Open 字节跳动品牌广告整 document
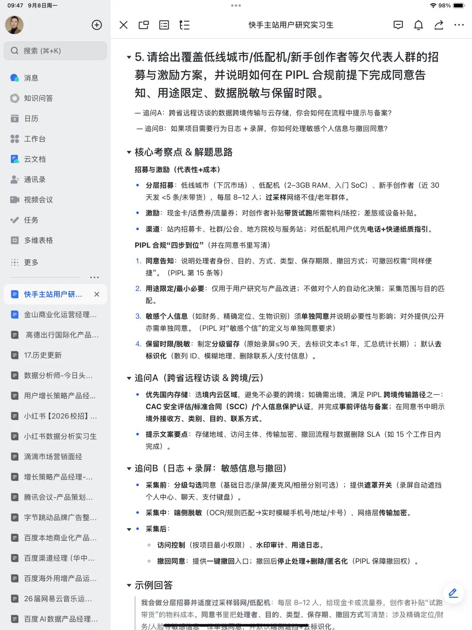The height and width of the screenshot is (630, 472). pyautogui.click(x=55, y=518)
